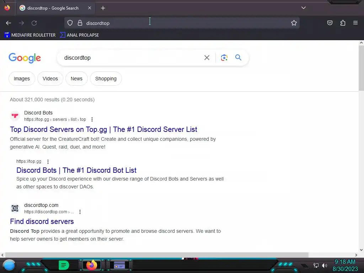Submit search with the magnifying glass icon
This screenshot has width=364, height=273.
click(238, 58)
